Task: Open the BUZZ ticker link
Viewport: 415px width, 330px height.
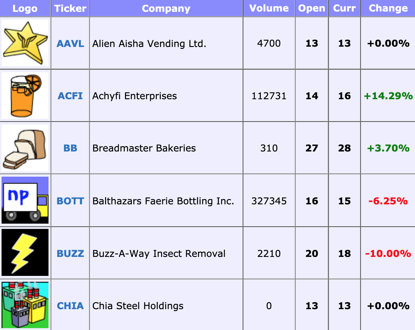Action: 70,253
